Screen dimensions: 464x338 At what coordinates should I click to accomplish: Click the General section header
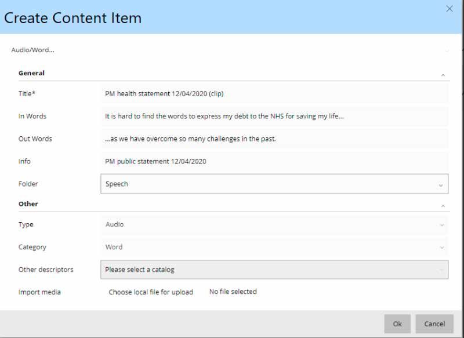(31, 73)
